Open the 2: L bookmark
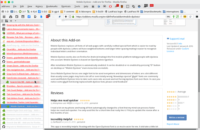Image resolution: width=200 pixels, height=130 pixels. pos(14,12)
